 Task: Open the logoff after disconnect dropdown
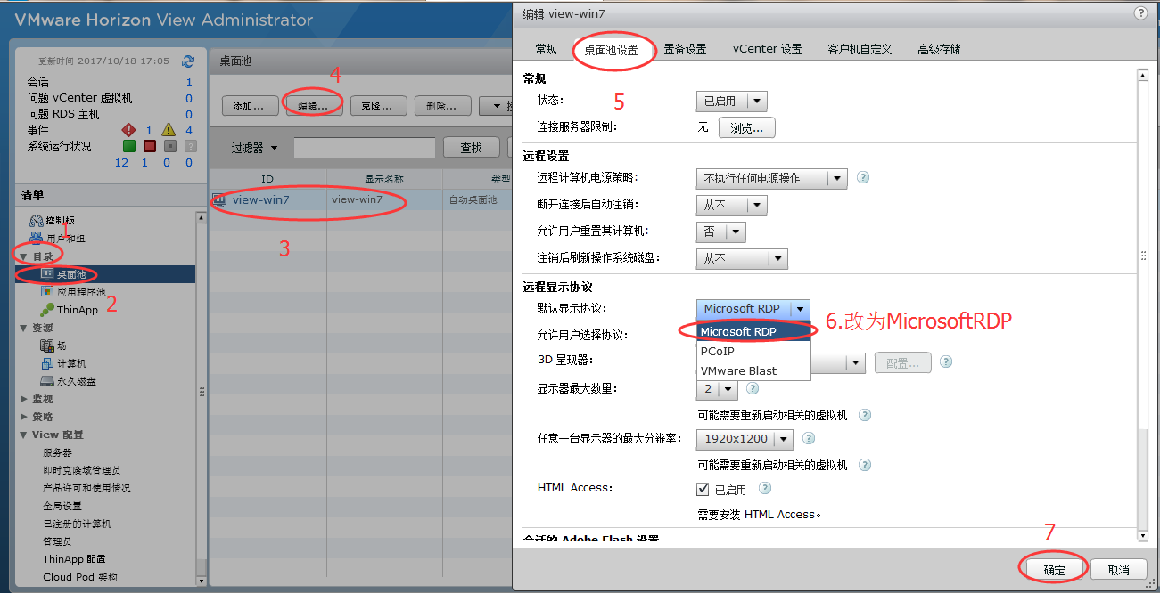(x=731, y=205)
